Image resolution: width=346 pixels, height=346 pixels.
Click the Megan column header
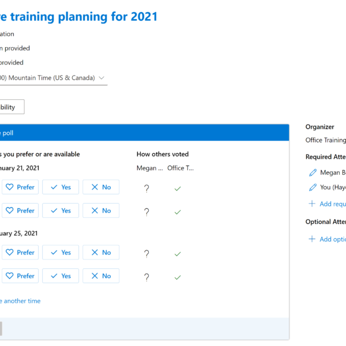(149, 168)
